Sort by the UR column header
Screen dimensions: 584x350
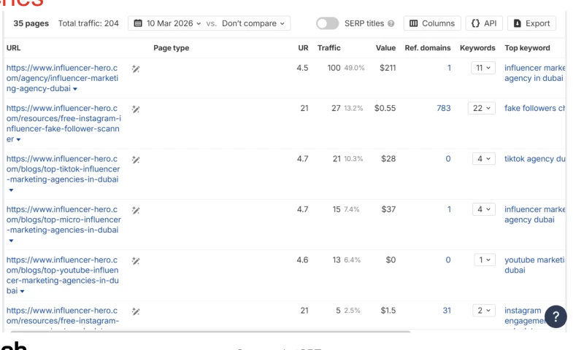(303, 48)
